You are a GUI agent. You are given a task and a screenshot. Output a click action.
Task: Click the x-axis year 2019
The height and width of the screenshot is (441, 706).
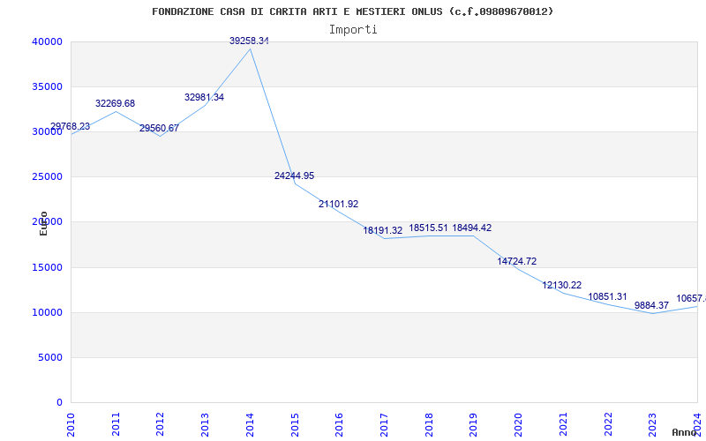point(474,425)
